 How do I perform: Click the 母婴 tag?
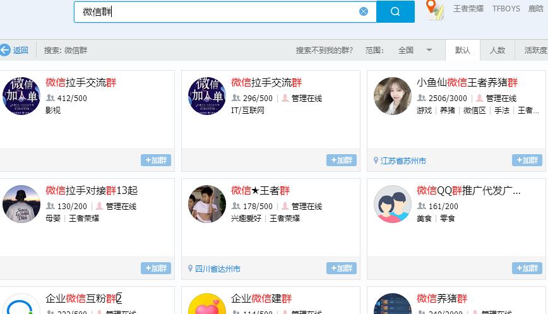tap(53, 219)
